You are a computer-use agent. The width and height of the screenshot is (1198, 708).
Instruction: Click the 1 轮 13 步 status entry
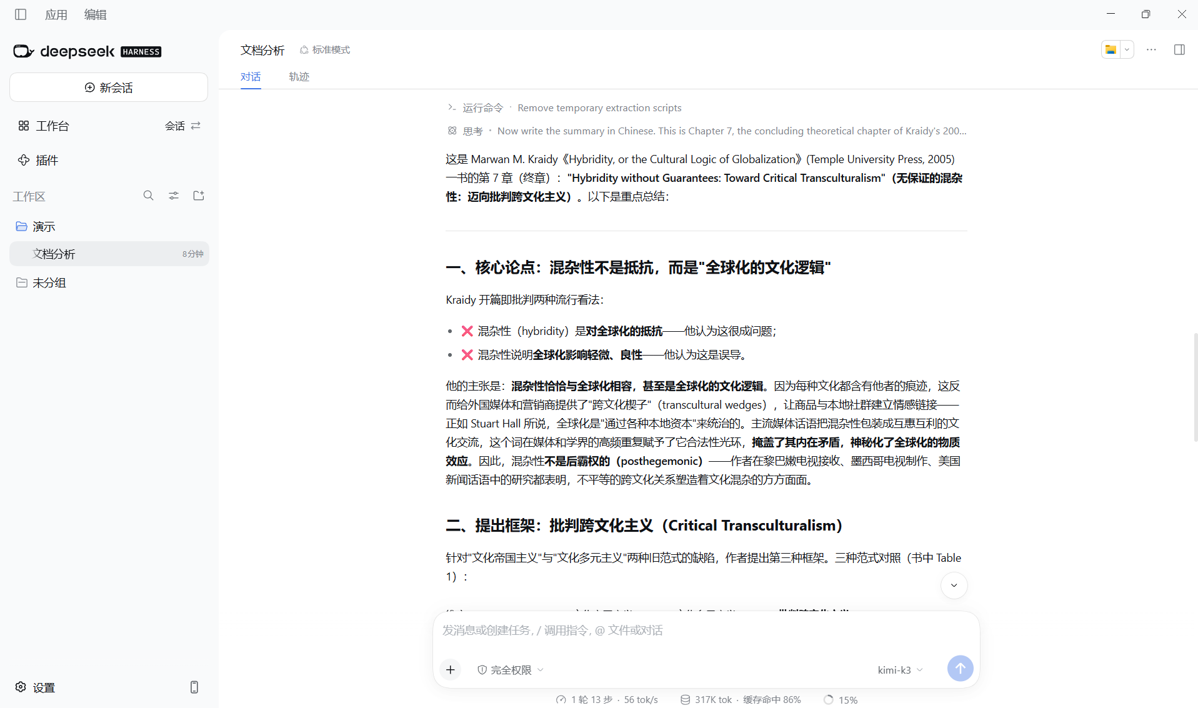coord(607,700)
